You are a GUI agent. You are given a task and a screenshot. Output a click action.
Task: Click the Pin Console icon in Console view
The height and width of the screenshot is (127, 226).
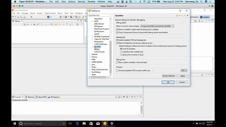[124, 97]
